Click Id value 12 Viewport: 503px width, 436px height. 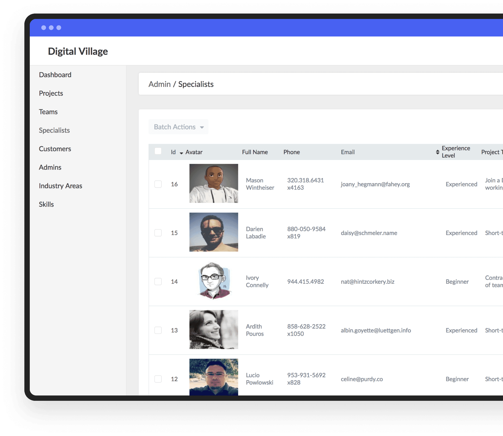coord(174,379)
